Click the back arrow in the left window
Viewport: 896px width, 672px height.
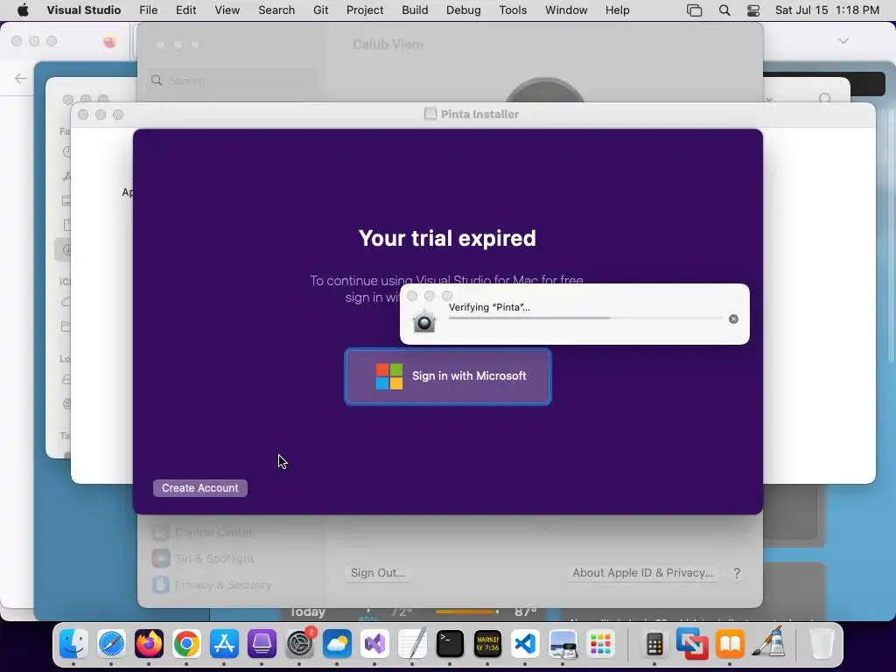pos(21,78)
